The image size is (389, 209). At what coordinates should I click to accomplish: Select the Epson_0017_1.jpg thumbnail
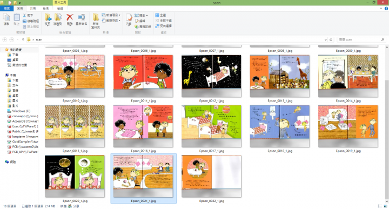pos(211,126)
